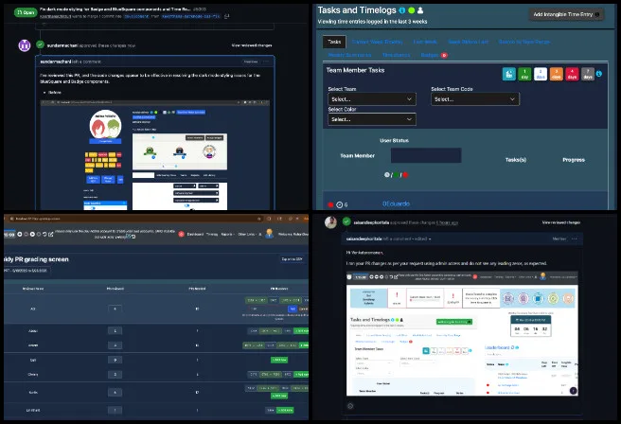The image size is (621, 424).
Task: Click View reviewed changes next to sundarmachani's approval
Action: click(252, 45)
